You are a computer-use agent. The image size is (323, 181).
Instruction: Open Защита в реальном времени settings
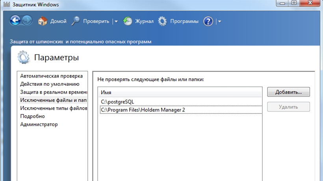tap(53, 92)
